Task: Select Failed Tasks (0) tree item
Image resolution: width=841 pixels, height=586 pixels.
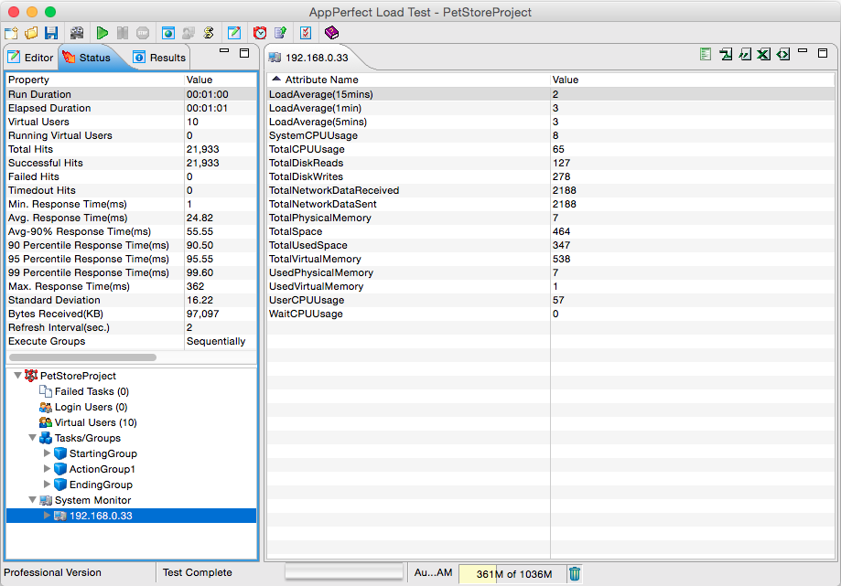Action: [x=92, y=391]
